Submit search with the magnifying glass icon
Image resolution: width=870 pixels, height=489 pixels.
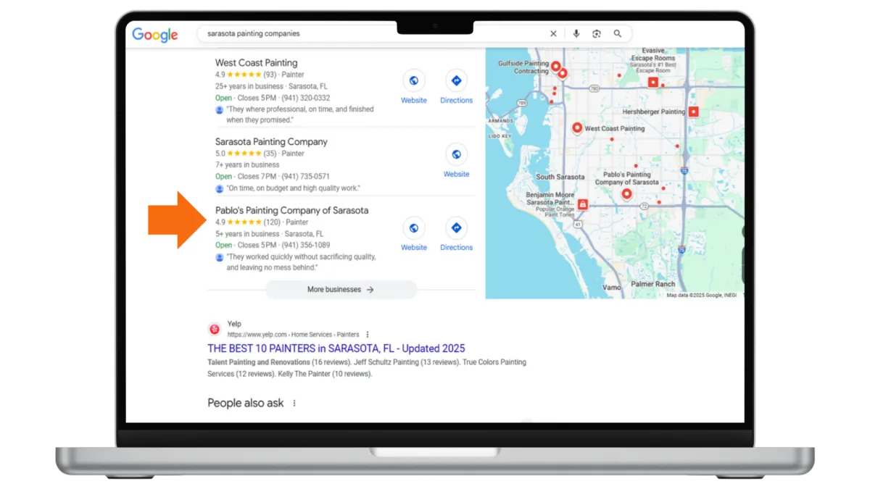pyautogui.click(x=618, y=33)
